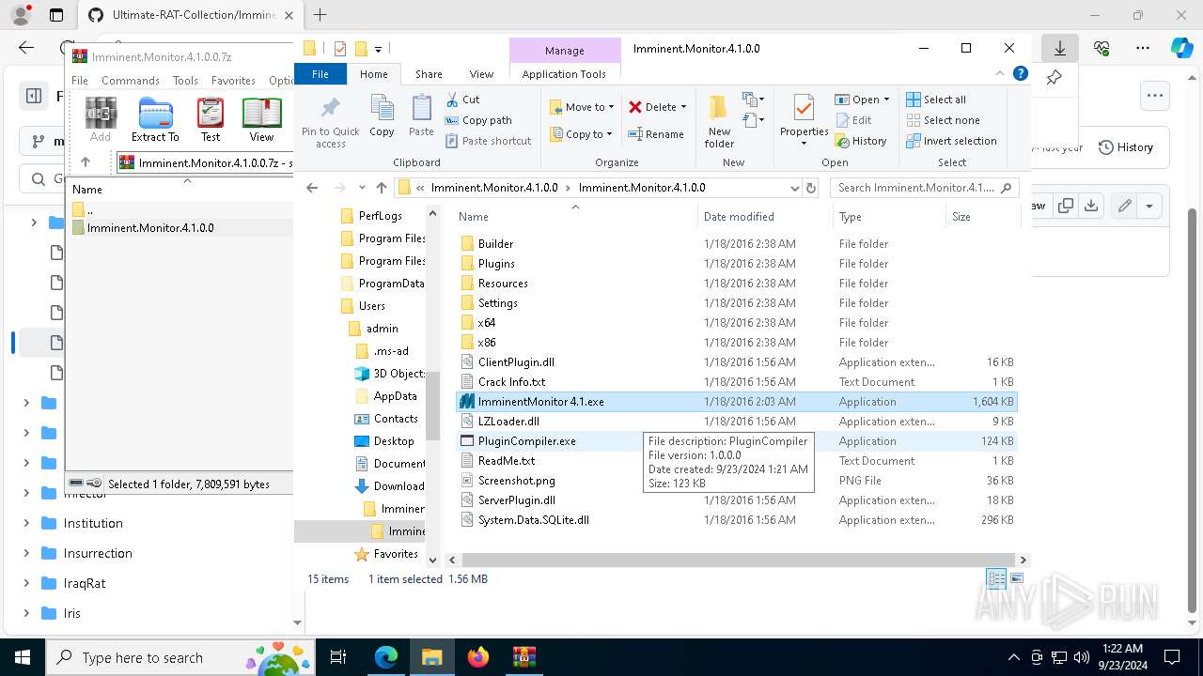Click WinRAR taskbar icon

(x=523, y=657)
